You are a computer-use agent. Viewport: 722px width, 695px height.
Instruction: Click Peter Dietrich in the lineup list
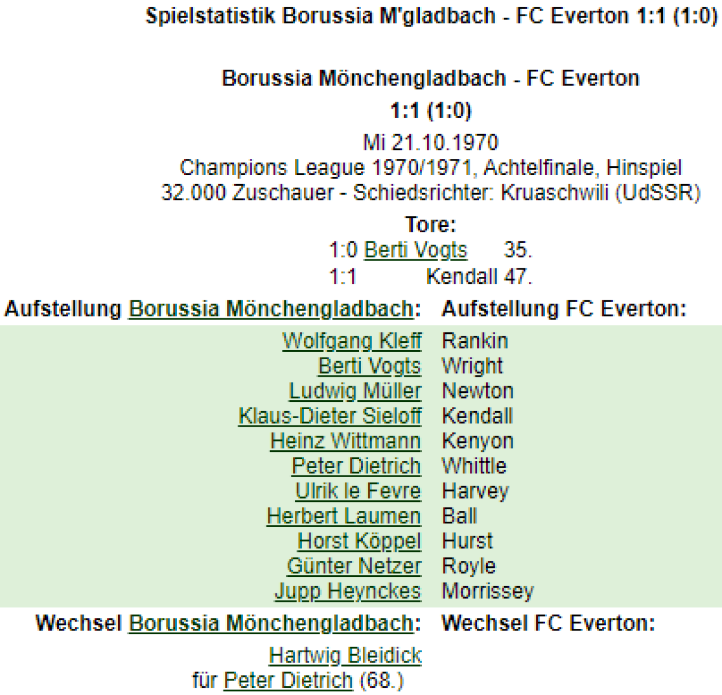tap(356, 466)
